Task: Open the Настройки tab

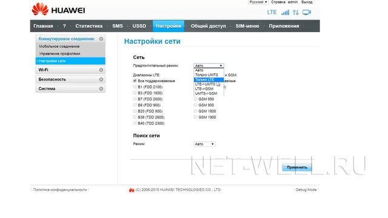Action: click(x=169, y=26)
